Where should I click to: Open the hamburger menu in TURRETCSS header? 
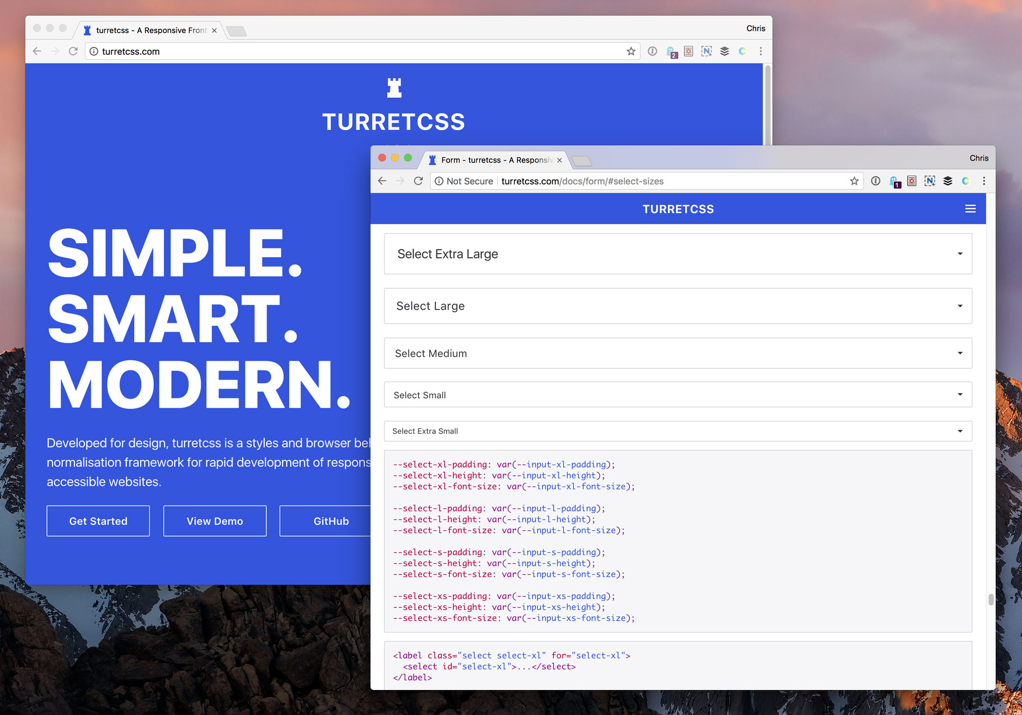point(970,209)
